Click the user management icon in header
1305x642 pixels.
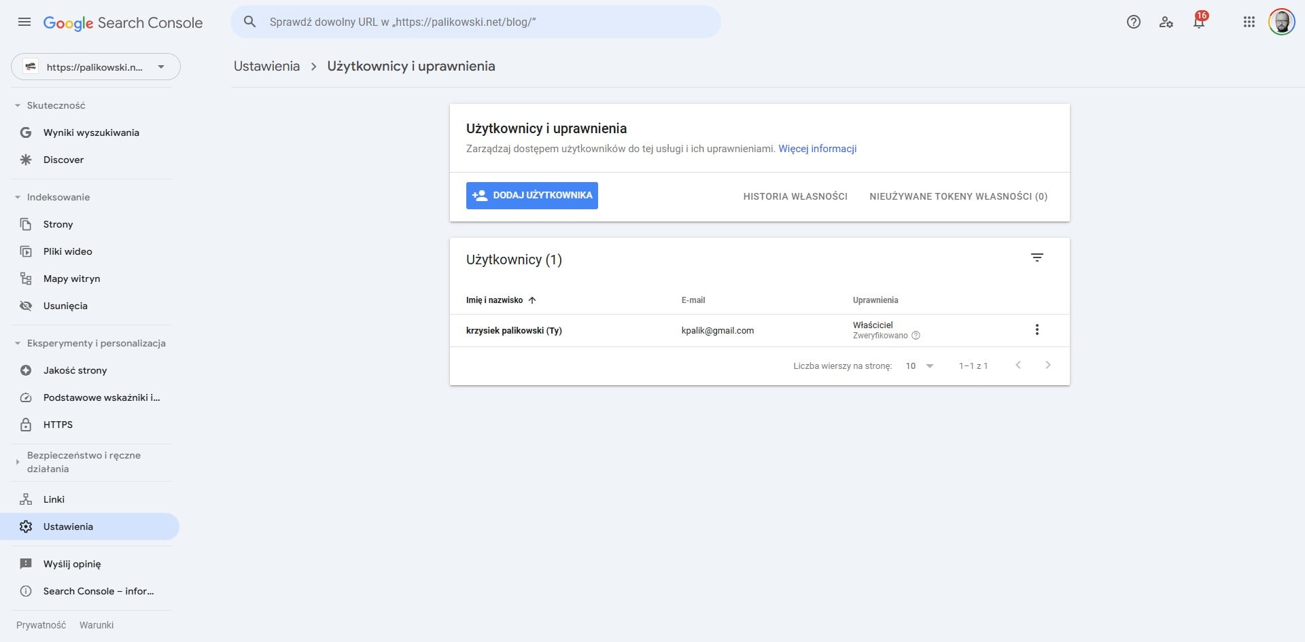tap(1166, 22)
